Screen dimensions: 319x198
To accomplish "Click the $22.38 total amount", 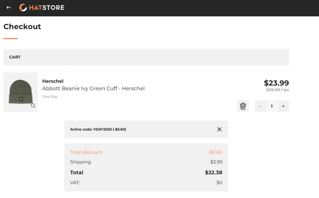I will pos(214,172).
